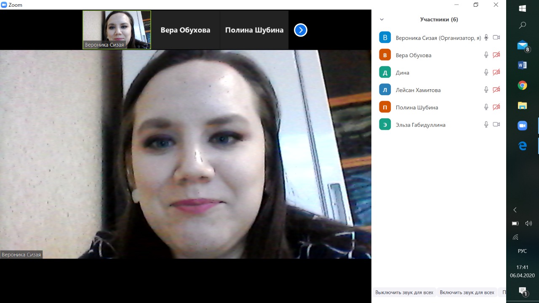Click the Zoom icon in the taskbar

click(x=522, y=126)
